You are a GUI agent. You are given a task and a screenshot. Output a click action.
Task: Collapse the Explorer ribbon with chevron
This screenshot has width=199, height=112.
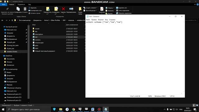[x=195, y=4]
